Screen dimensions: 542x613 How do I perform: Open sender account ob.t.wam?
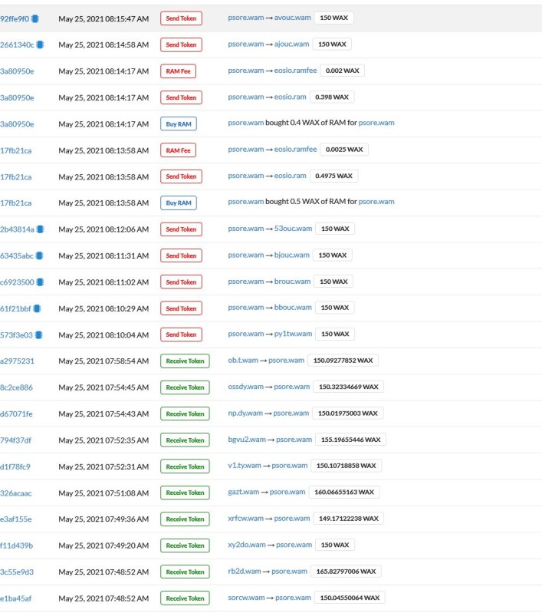coord(243,360)
